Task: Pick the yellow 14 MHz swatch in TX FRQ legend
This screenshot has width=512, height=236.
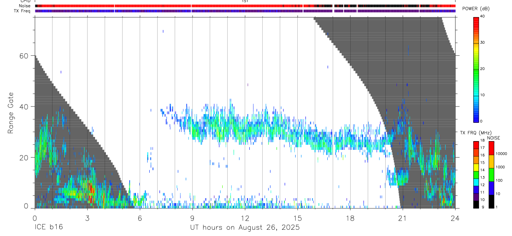Action: (x=476, y=167)
